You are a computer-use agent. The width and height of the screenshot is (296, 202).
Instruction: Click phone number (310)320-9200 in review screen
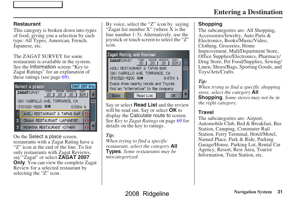tap(122, 78)
